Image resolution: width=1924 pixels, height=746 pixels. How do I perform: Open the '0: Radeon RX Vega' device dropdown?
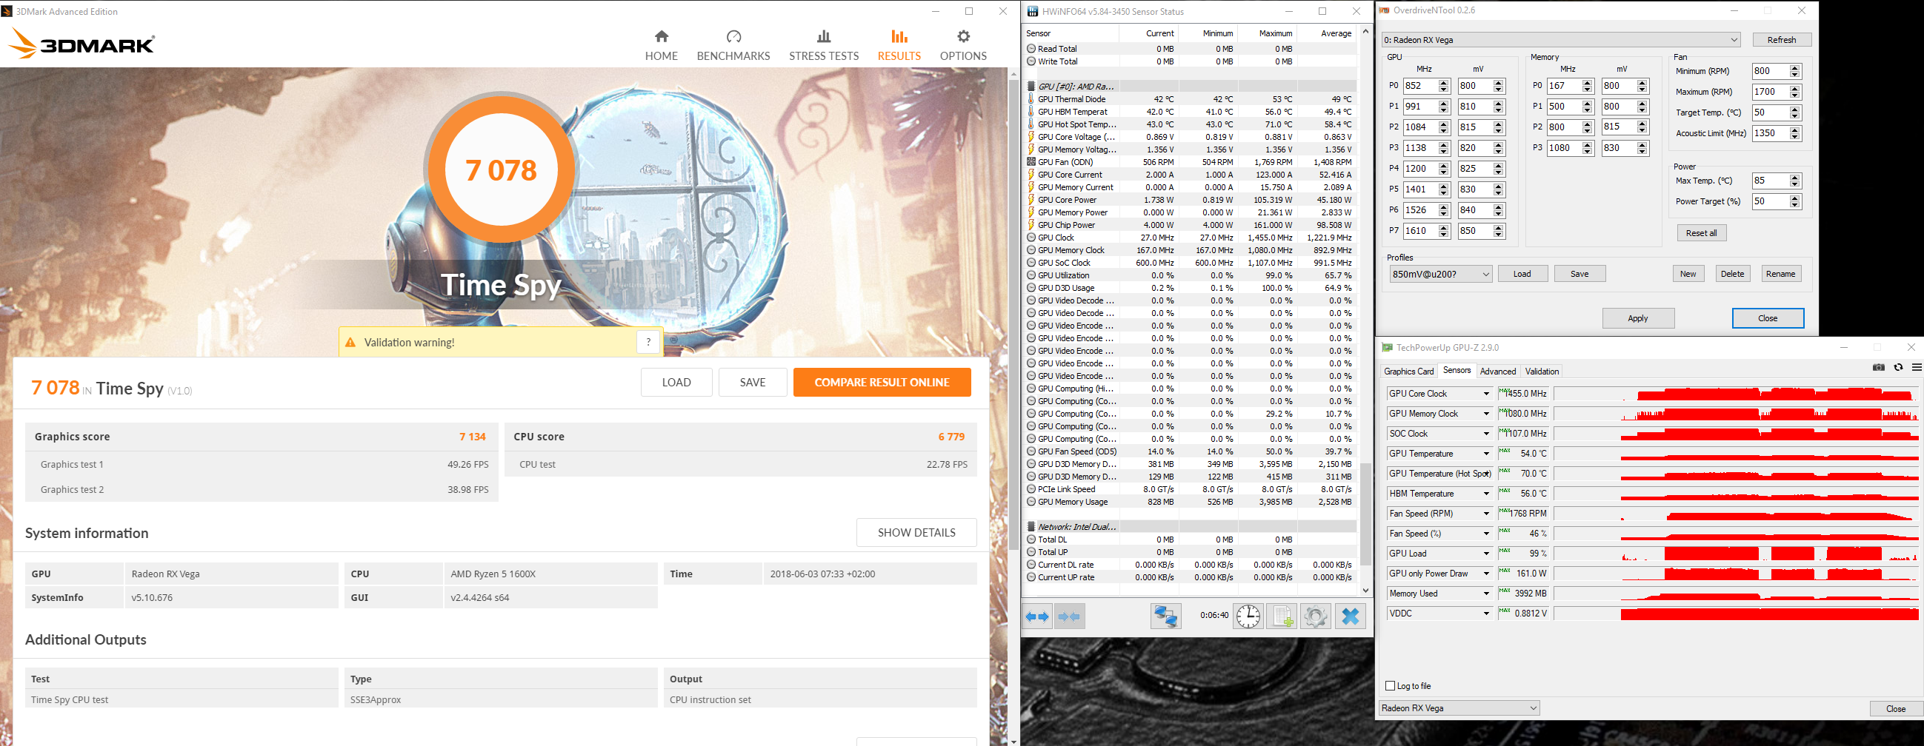[1560, 39]
